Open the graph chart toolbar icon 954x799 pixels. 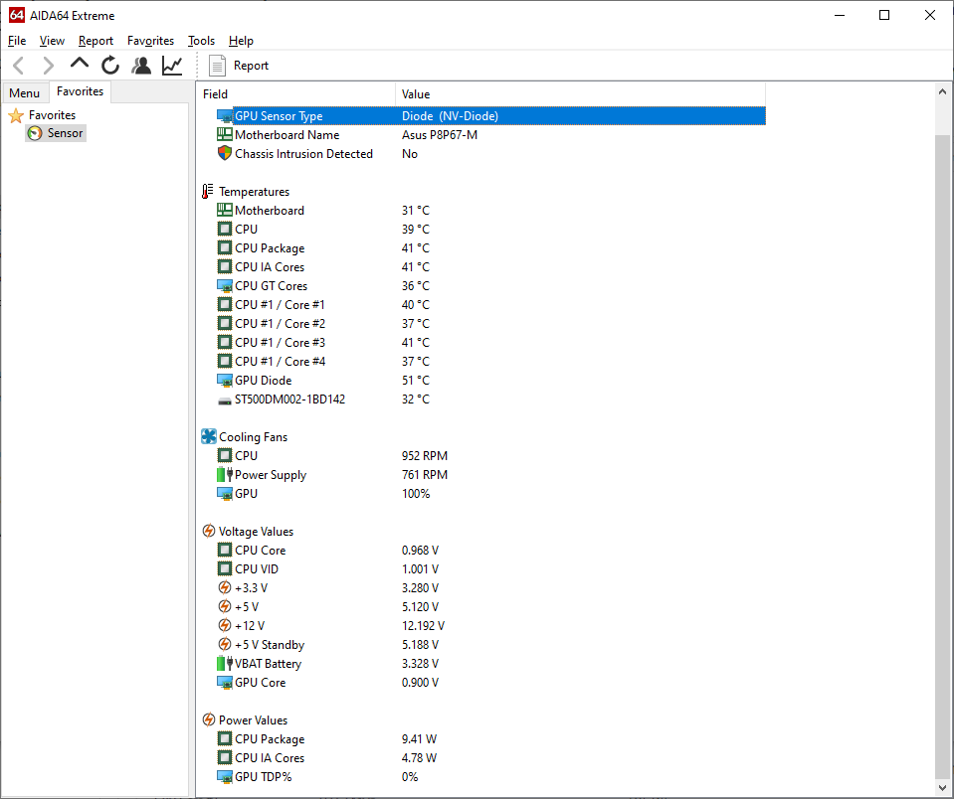[x=172, y=66]
